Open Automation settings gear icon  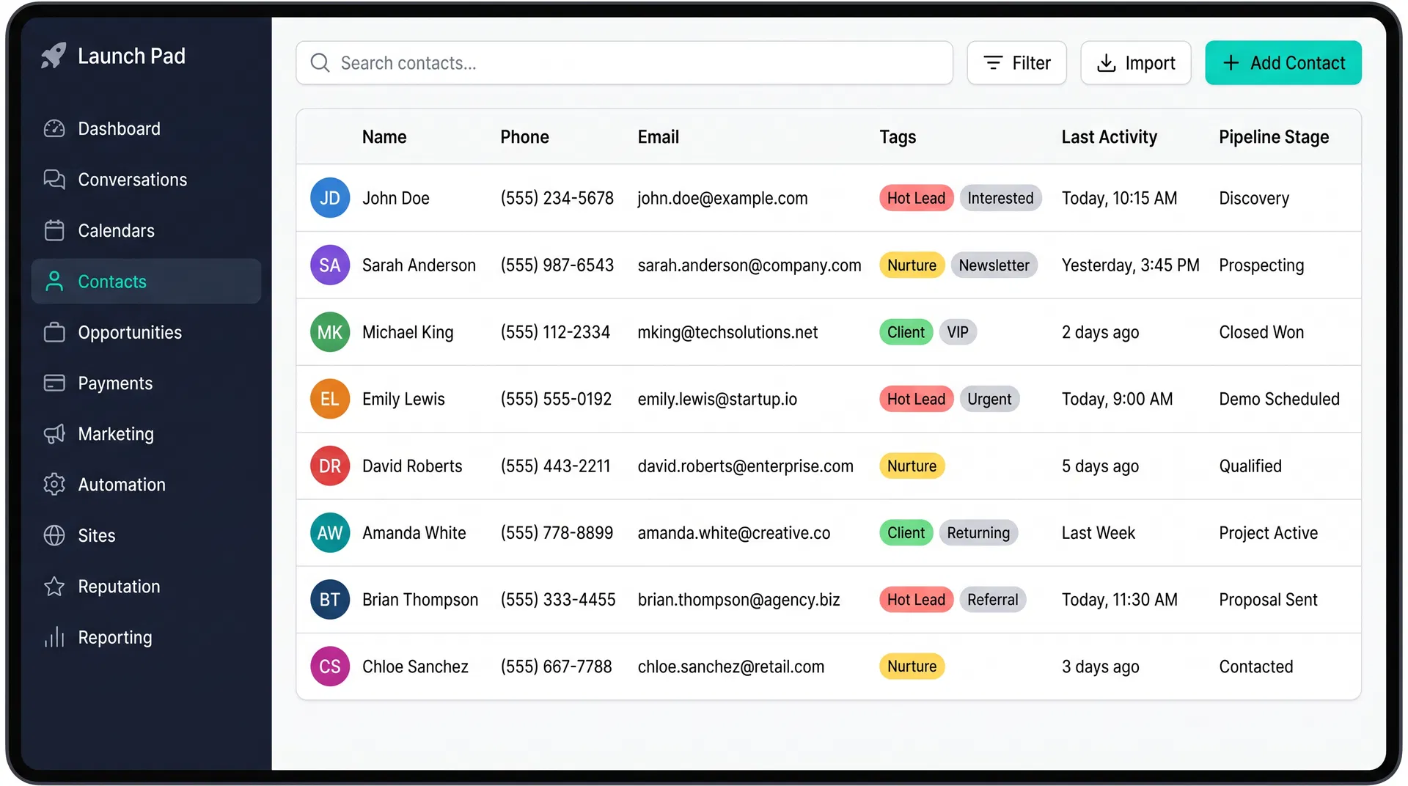pyautogui.click(x=54, y=484)
